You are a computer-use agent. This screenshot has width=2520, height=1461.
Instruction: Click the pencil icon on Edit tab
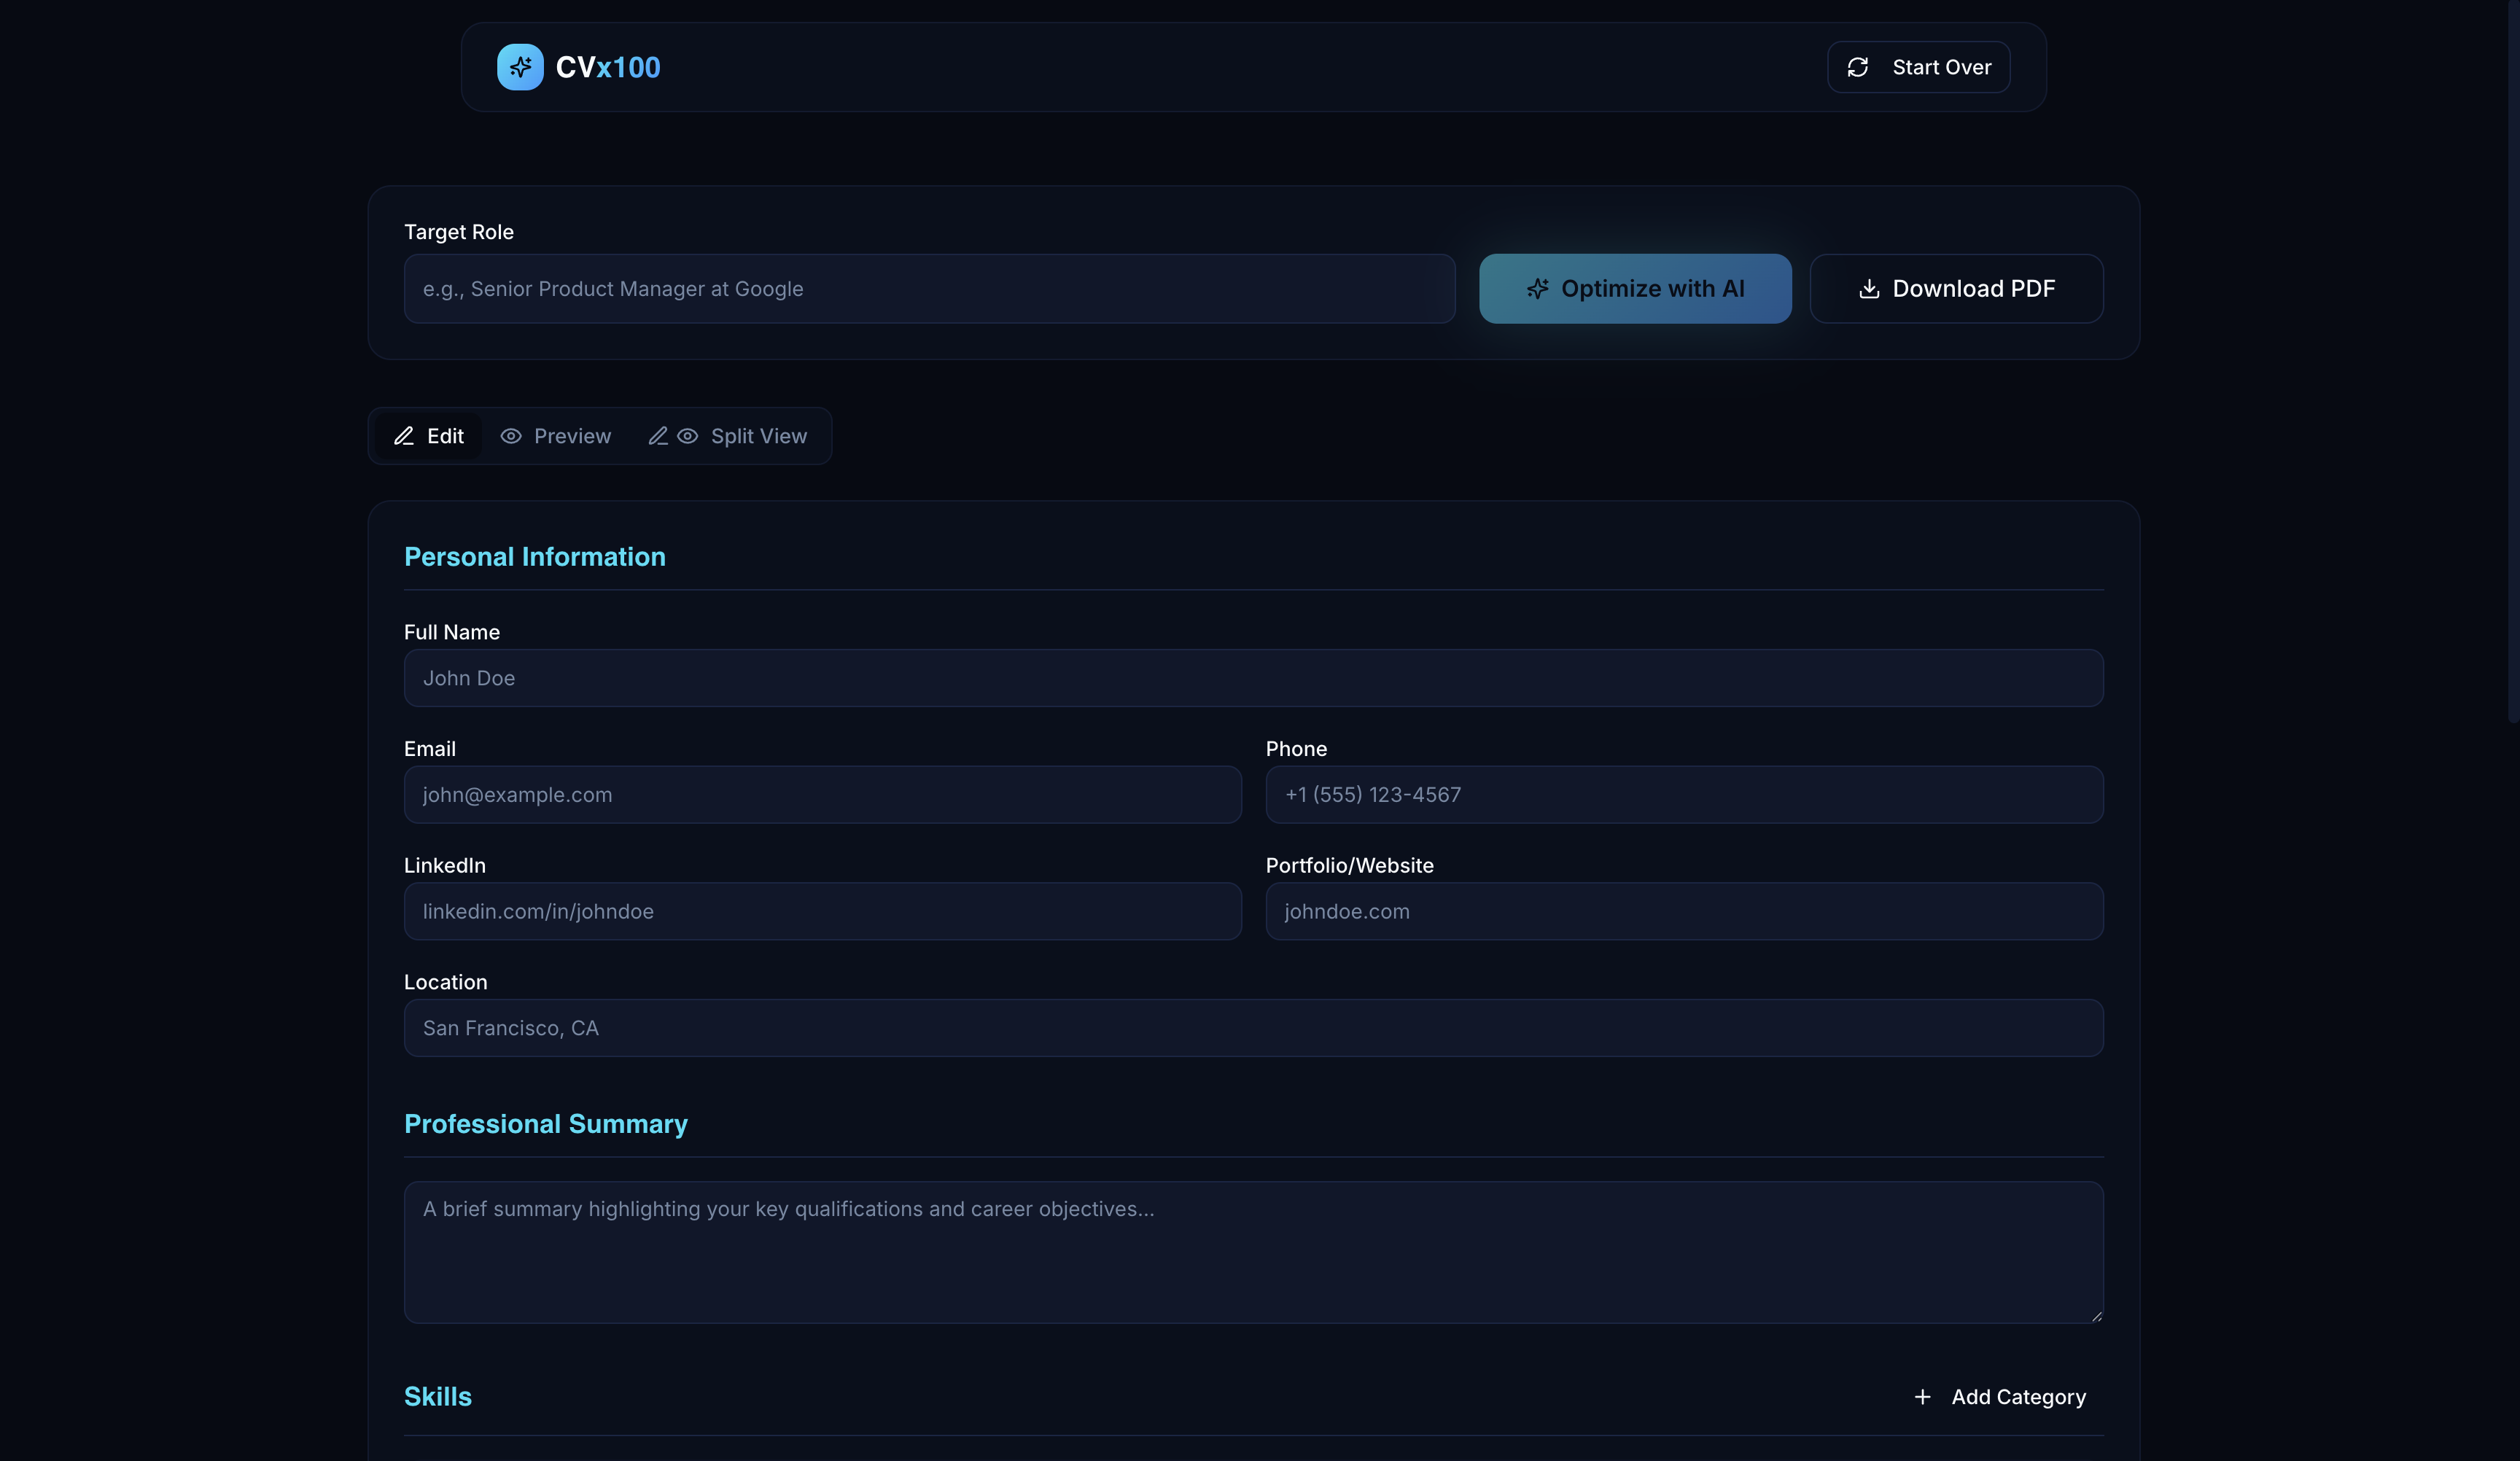[x=404, y=436]
